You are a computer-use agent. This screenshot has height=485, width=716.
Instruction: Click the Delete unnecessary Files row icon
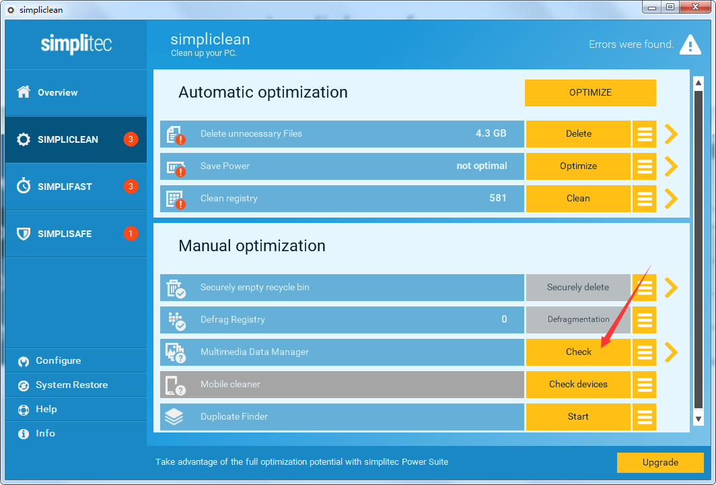175,134
